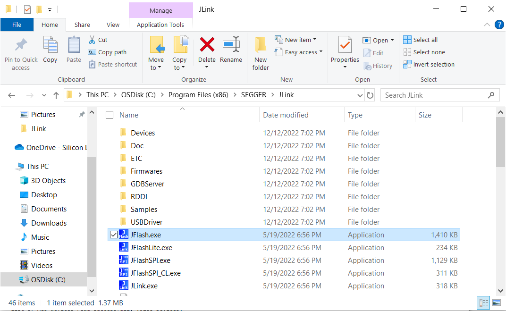The height and width of the screenshot is (311, 506).
Task: Expand the Easy access dropdown
Action: point(321,51)
